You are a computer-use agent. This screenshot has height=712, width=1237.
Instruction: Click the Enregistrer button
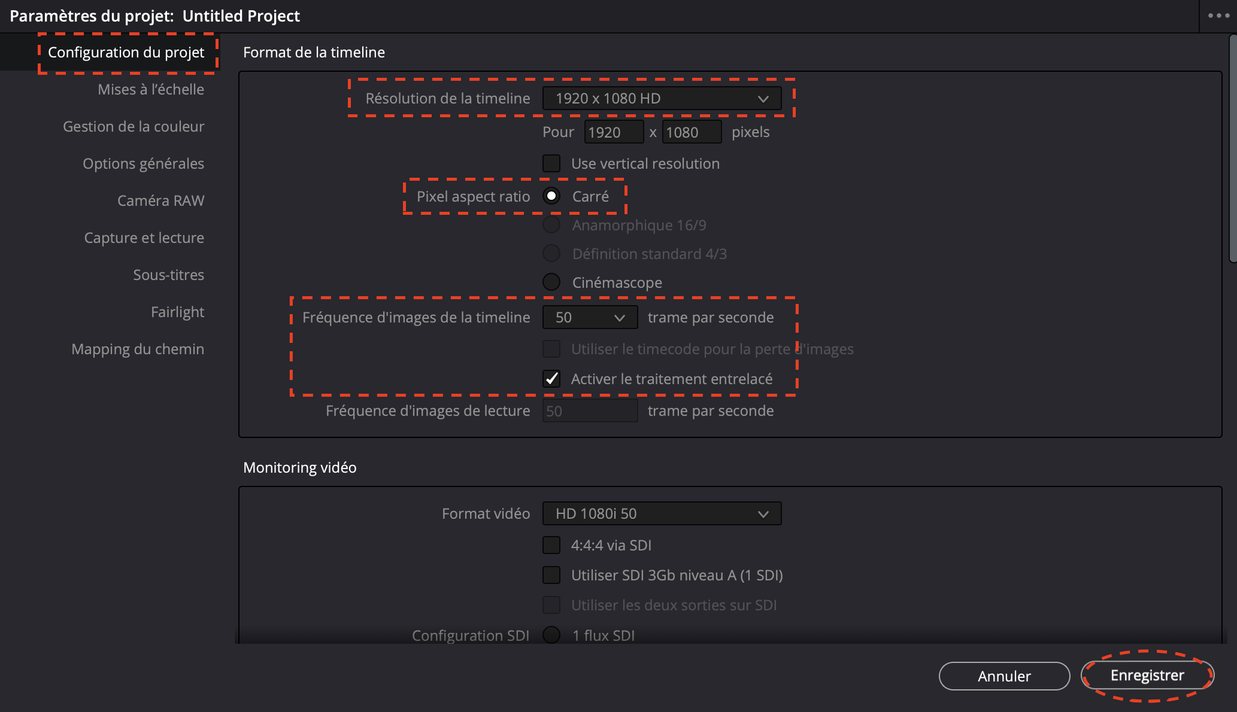point(1147,676)
